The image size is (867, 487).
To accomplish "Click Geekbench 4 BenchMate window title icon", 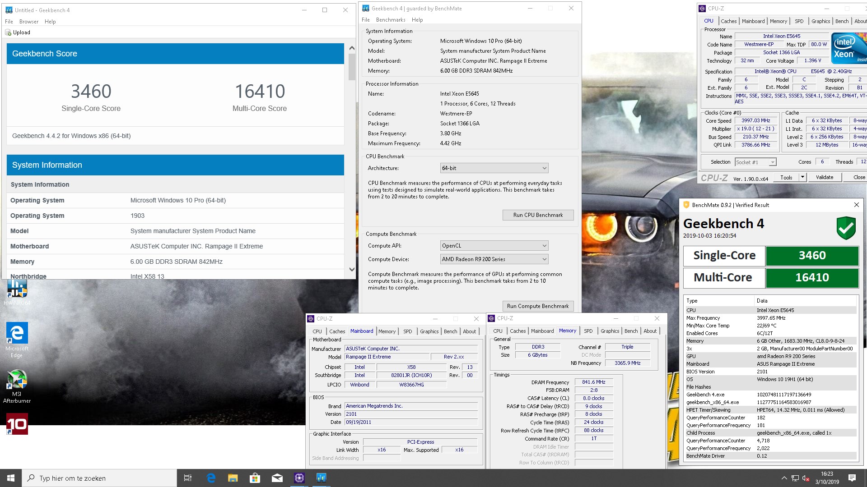I will tap(366, 8).
